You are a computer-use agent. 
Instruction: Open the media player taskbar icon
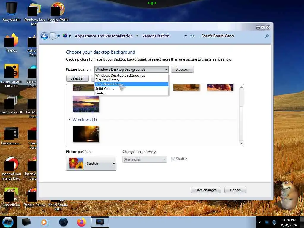(44, 222)
